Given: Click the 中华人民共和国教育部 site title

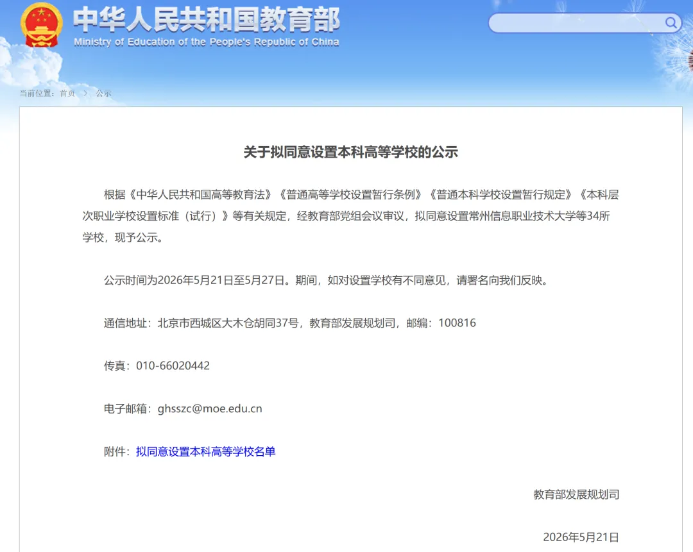Looking at the screenshot, I should [x=207, y=21].
